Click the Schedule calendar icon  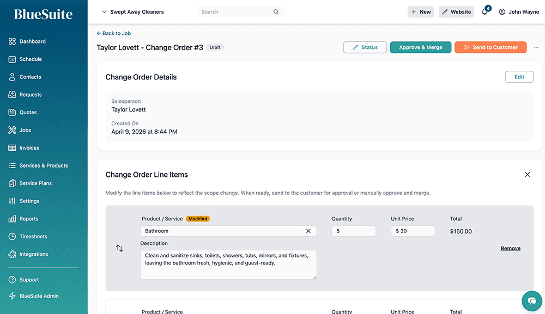[x=12, y=59]
